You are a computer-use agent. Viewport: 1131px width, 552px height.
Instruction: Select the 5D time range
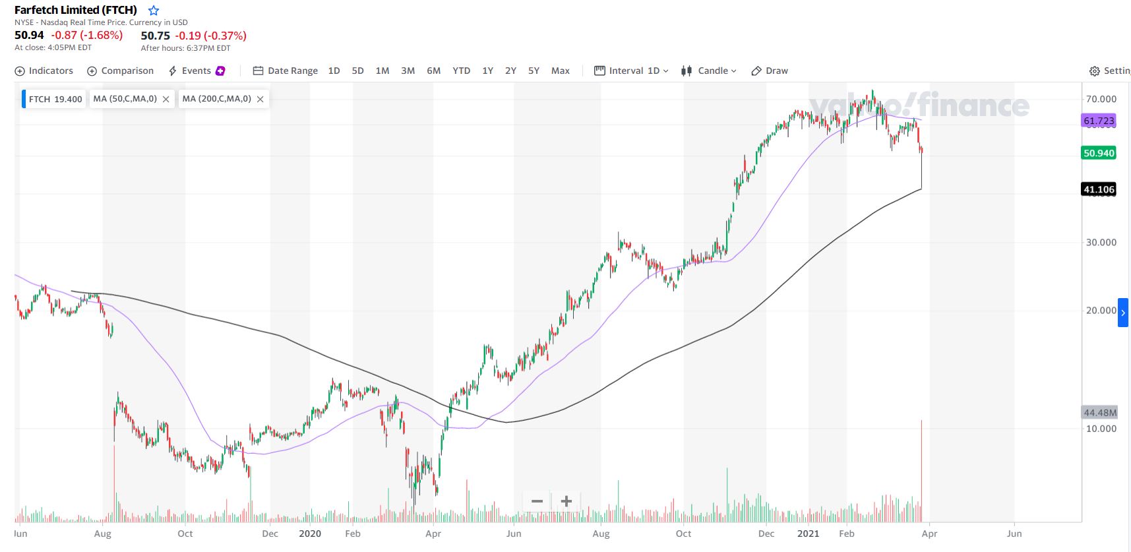(x=358, y=71)
